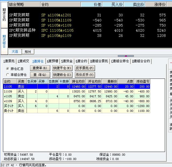
Task: Click the 4015 spread value
Action: point(97,30)
